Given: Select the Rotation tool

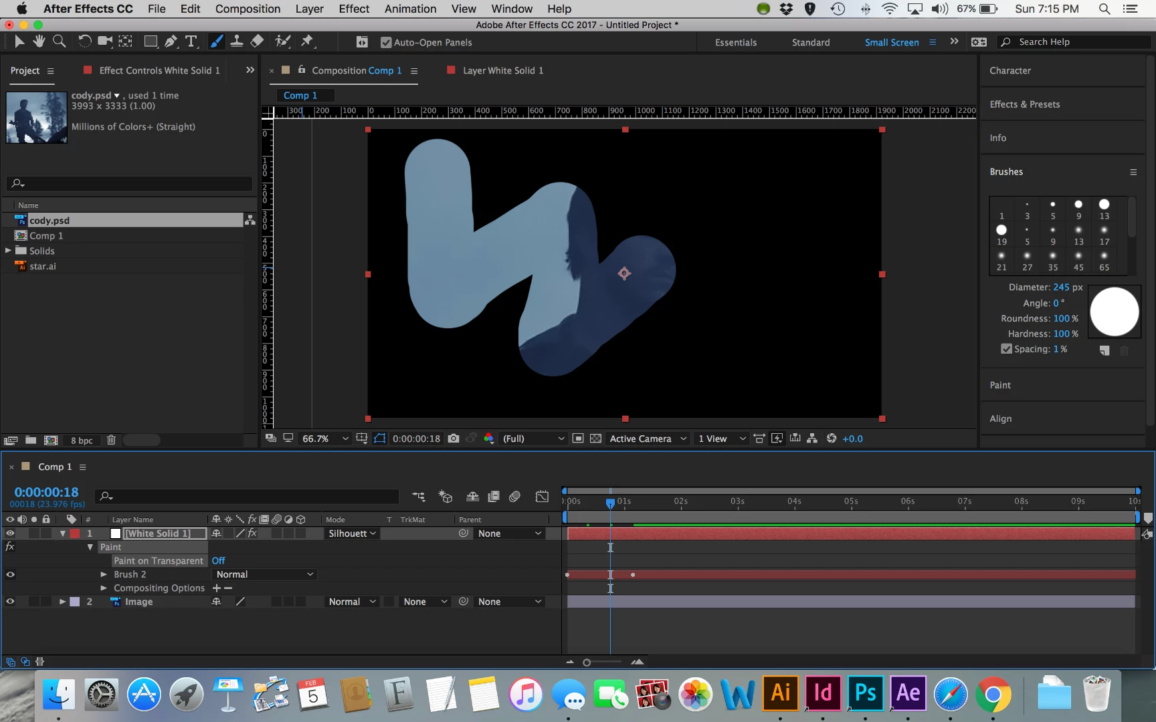Looking at the screenshot, I should click(84, 41).
